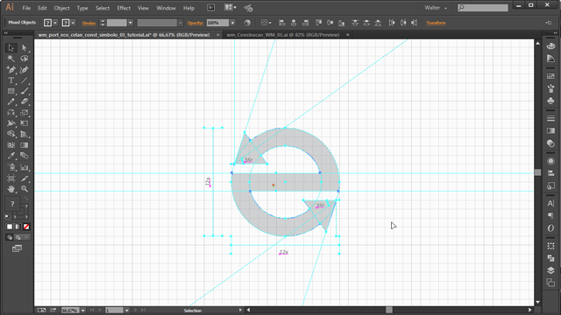The width and height of the screenshot is (561, 315).
Task: Select the Blend tool
Action: 25,156
